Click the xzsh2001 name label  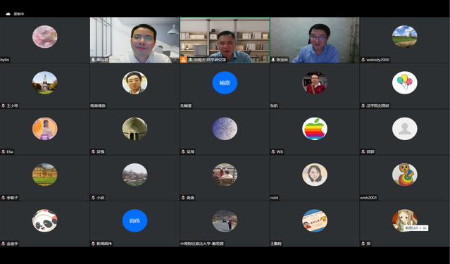[369, 198]
